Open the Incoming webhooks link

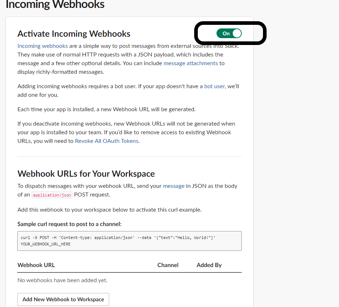pos(43,46)
